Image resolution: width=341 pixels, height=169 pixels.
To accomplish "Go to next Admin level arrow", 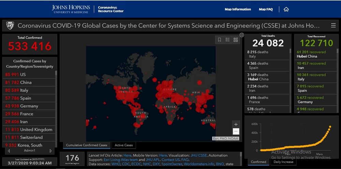I will [50, 151].
